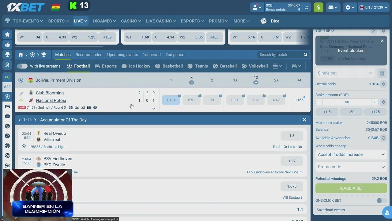This screenshot has height=221, width=392.
Task: Open the match list details icon
Action: 89,107
